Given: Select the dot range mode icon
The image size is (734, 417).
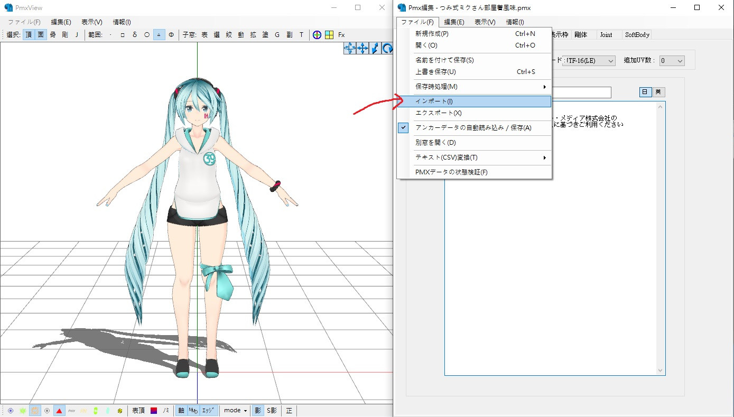Looking at the screenshot, I should 110,35.
